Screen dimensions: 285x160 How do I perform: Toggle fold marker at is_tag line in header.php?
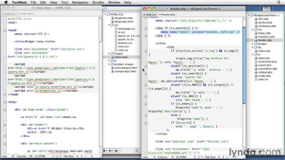tap(146, 51)
